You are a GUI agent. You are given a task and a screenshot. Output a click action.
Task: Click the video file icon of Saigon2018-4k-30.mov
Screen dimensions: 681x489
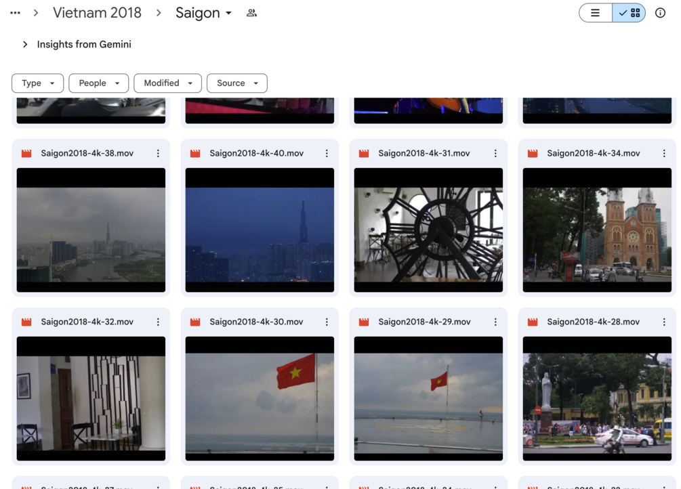click(195, 322)
